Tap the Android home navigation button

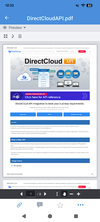pos(50,216)
